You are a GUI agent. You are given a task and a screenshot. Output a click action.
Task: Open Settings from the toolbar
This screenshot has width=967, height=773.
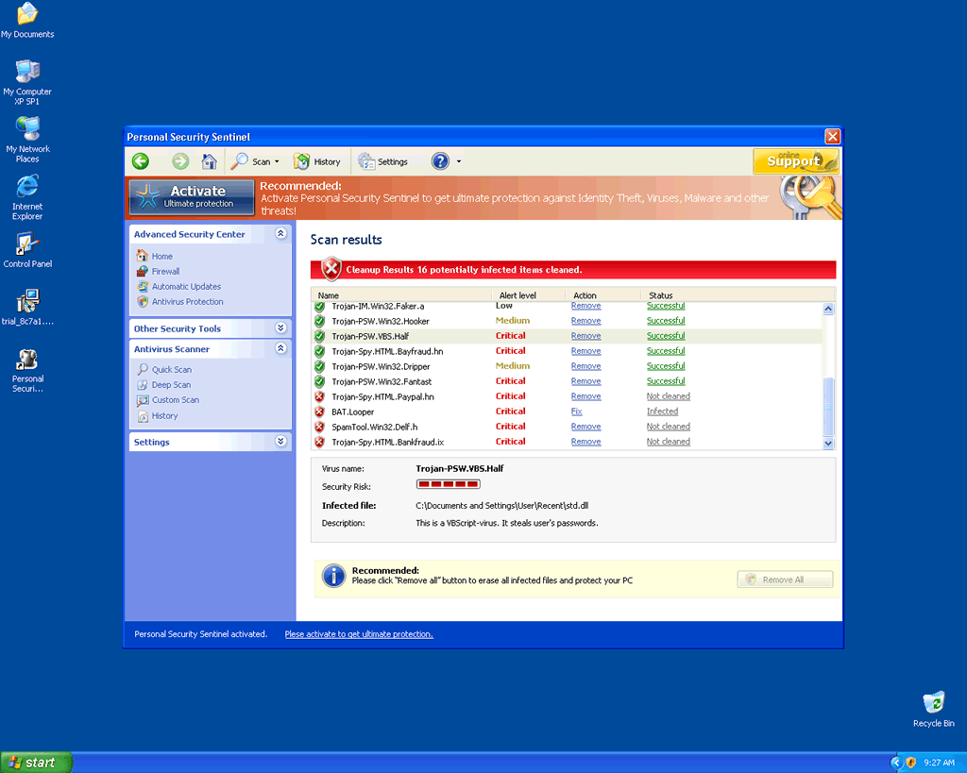pyautogui.click(x=383, y=161)
